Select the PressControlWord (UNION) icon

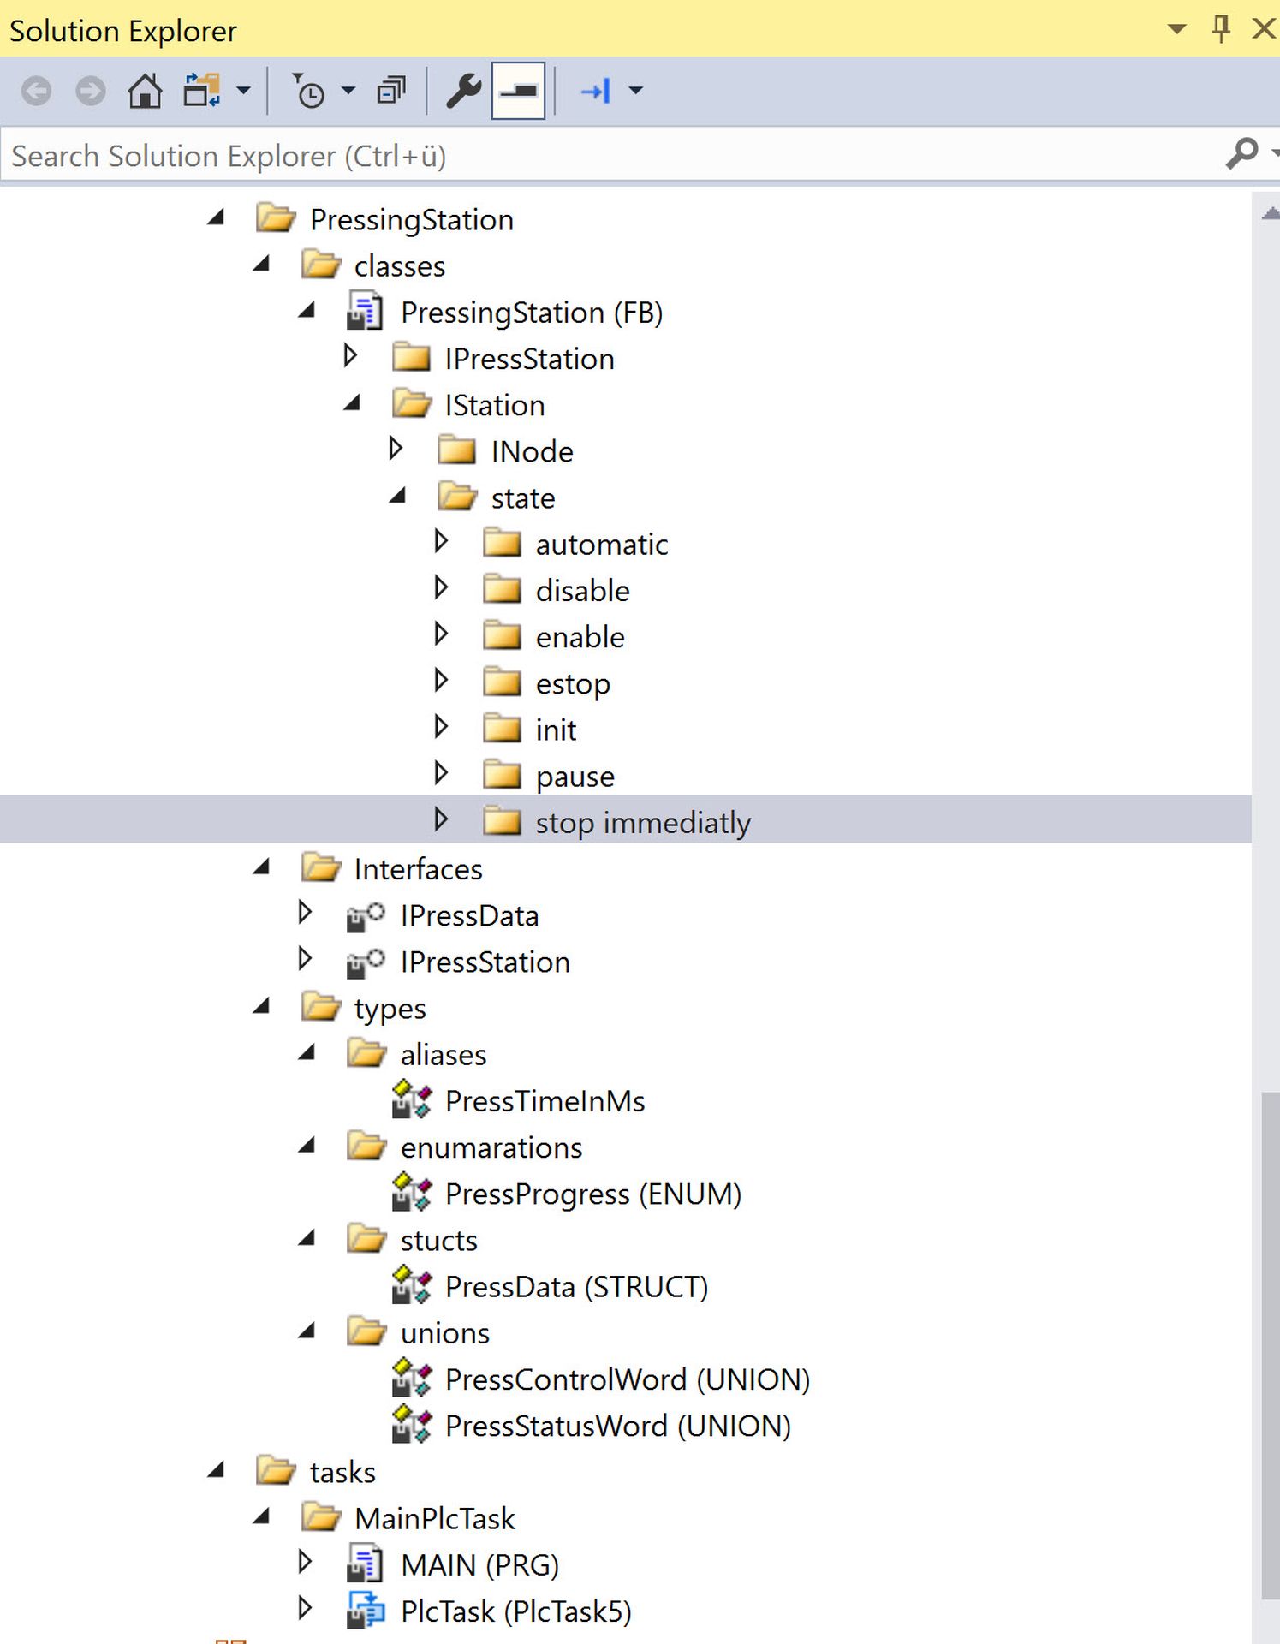click(411, 1378)
